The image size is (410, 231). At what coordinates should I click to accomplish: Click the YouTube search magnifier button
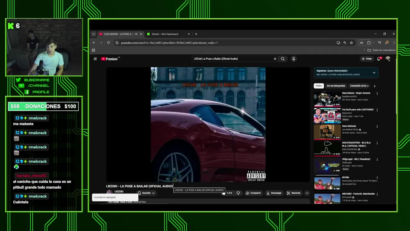coord(283,59)
